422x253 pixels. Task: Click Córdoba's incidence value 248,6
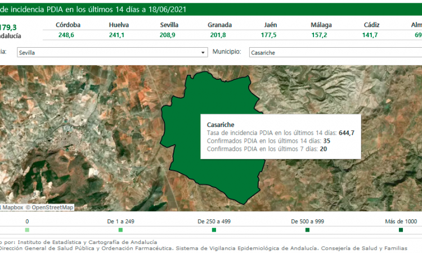68,35
